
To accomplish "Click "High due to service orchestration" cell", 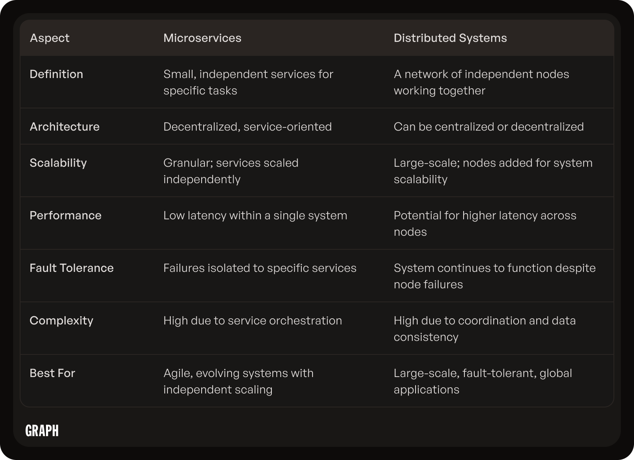I will (253, 321).
